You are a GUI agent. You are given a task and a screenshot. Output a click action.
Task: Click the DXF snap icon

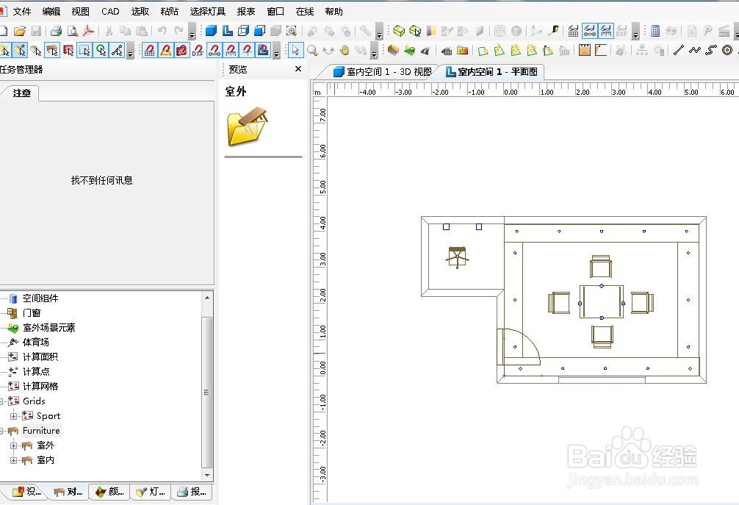(x=198, y=50)
